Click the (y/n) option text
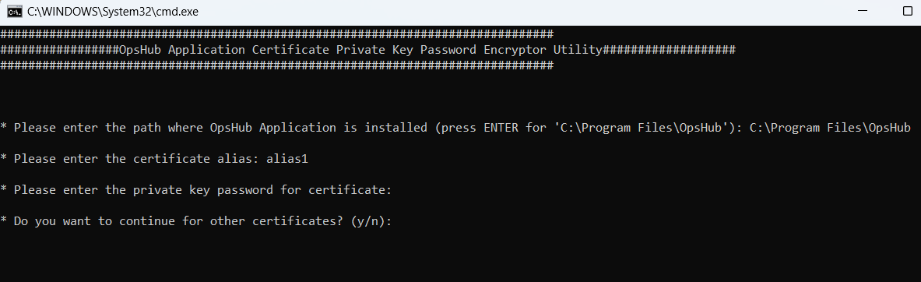Screen dimensions: 921x282 pos(369,221)
